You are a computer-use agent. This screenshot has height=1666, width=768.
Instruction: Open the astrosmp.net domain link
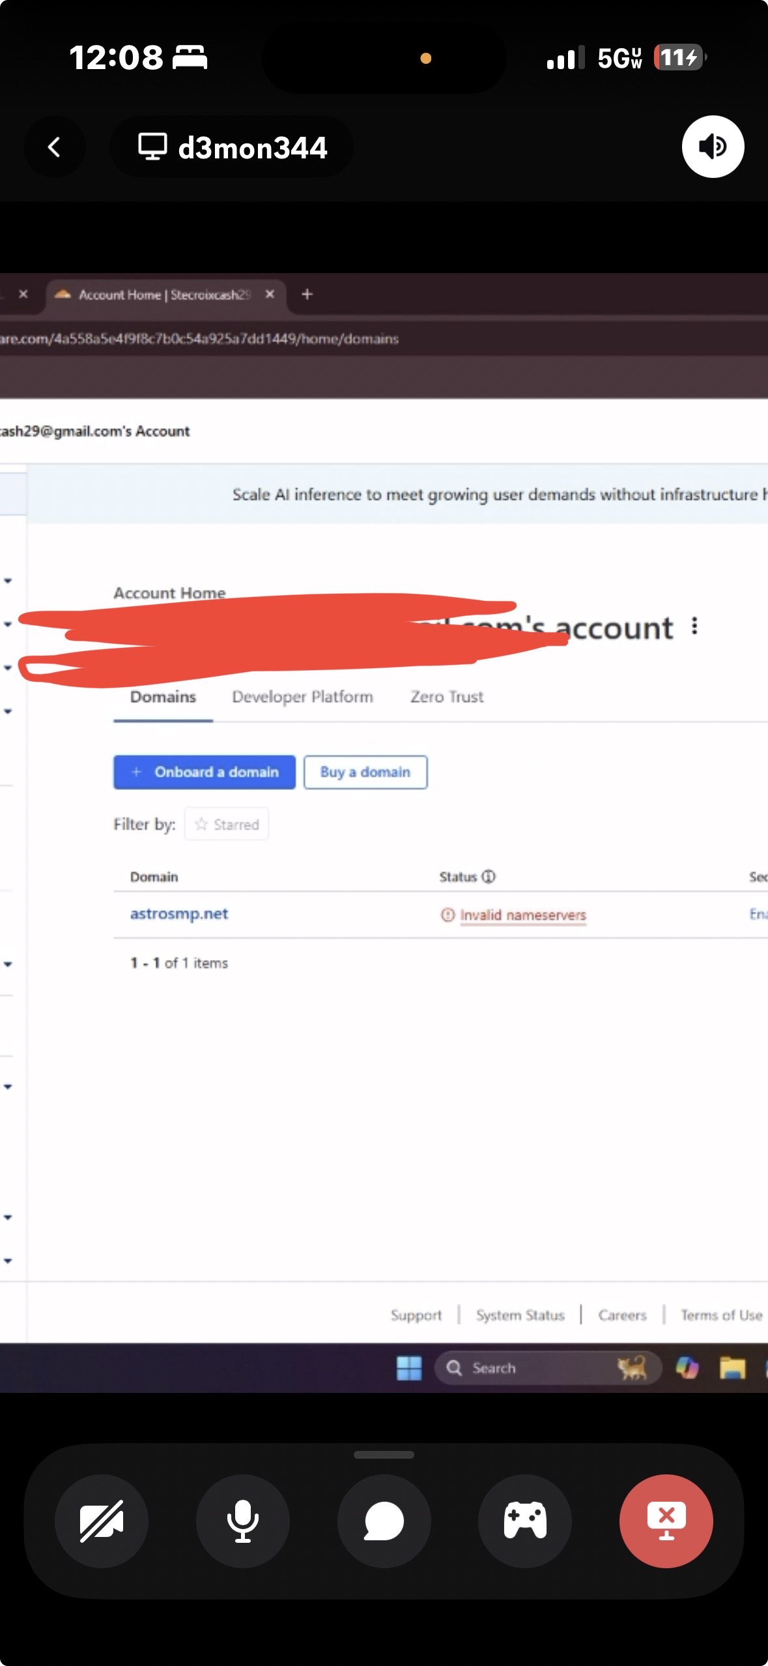(179, 914)
